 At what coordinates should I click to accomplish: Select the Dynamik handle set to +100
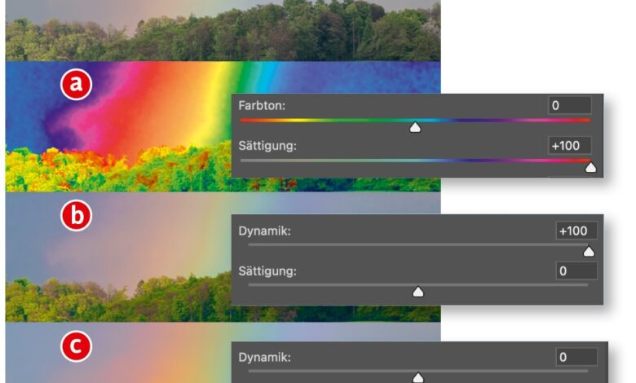(x=589, y=252)
